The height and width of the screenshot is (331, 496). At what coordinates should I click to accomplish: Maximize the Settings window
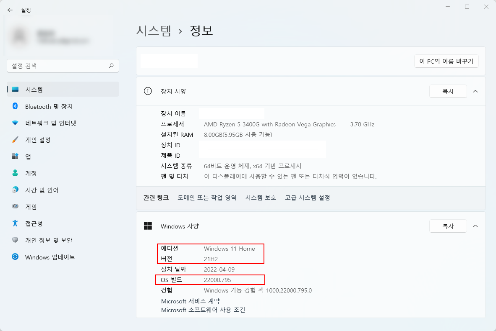467,7
